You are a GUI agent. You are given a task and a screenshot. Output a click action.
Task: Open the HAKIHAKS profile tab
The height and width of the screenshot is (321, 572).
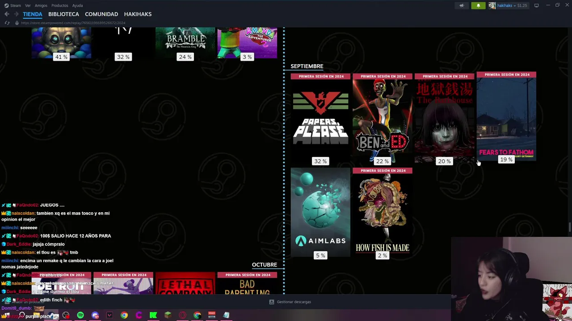point(138,14)
